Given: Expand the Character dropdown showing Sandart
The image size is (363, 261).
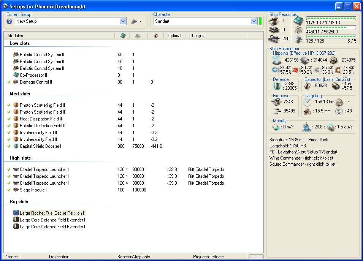Looking at the screenshot, I should coord(254,21).
